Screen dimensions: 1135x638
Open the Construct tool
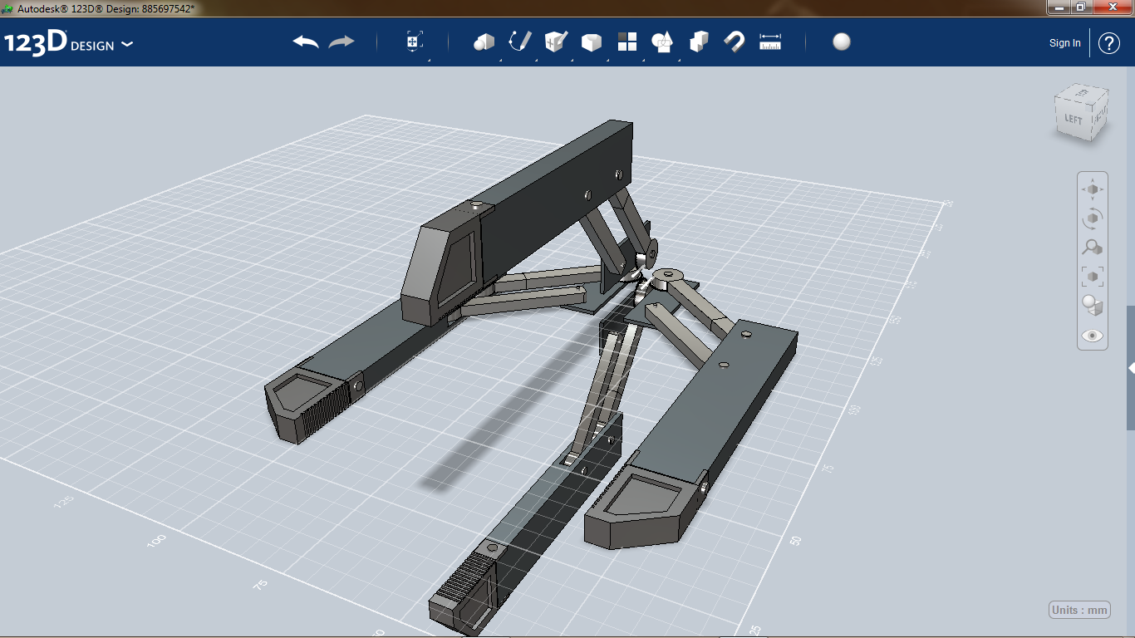tap(556, 42)
